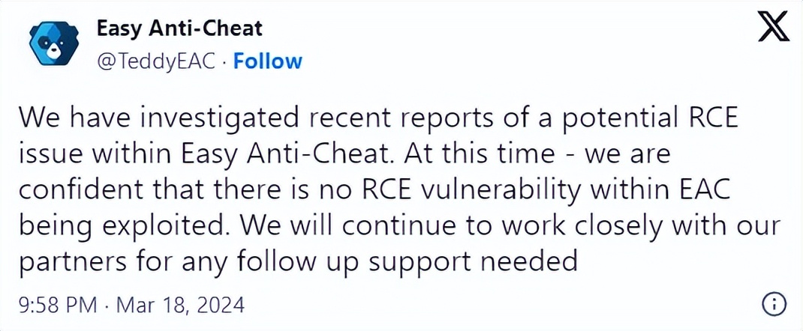Open the 9:58 PM timestamp link

pos(58,306)
